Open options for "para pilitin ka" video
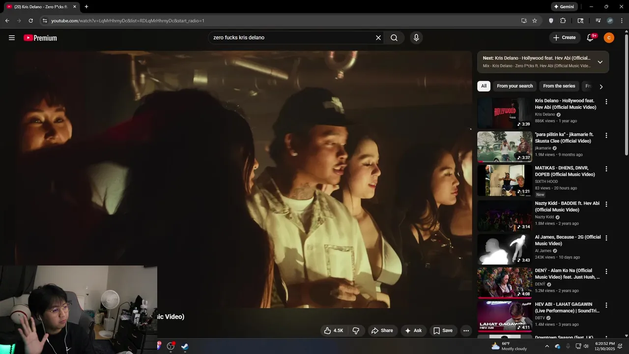Image resolution: width=629 pixels, height=354 pixels. 606,135
